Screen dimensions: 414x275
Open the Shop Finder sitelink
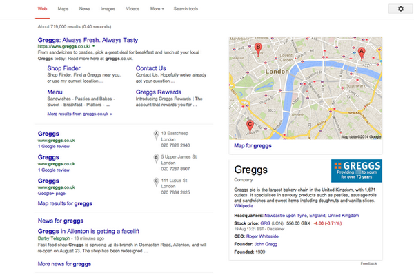(63, 68)
